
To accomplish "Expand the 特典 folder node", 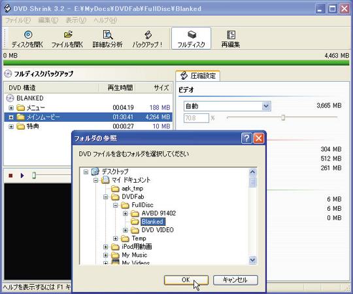I will 11,126.
